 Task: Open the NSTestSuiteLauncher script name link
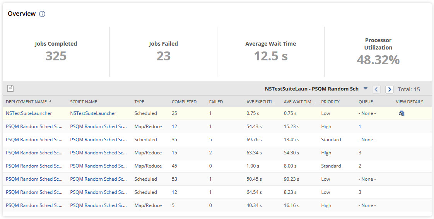[x=93, y=113]
